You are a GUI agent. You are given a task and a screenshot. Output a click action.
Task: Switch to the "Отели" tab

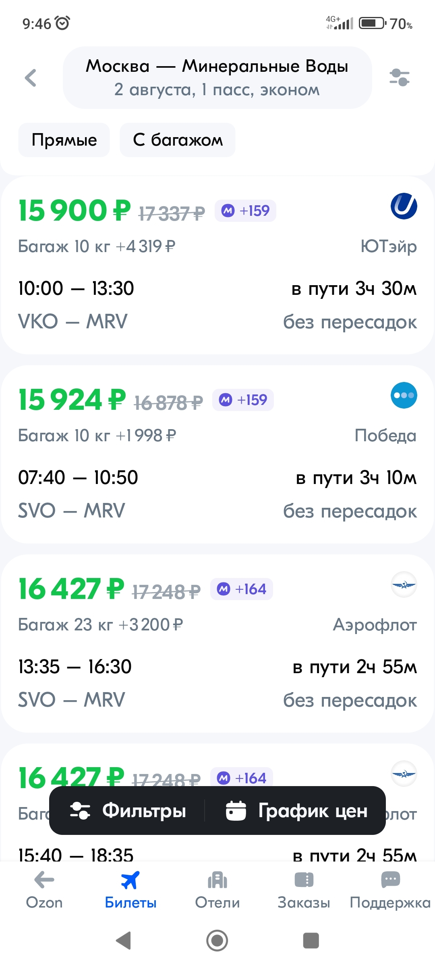[x=217, y=889]
